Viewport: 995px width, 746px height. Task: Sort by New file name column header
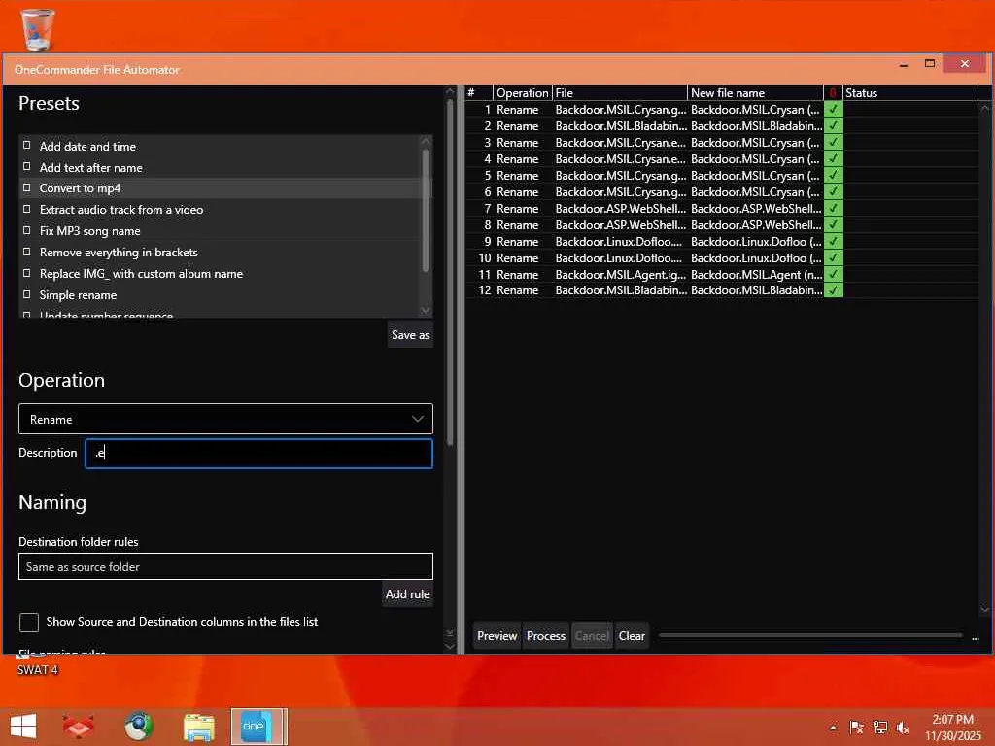click(755, 92)
